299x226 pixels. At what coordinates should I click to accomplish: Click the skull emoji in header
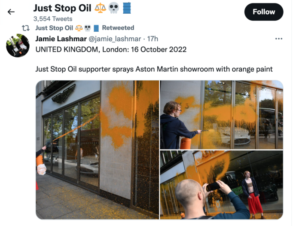[x=114, y=8]
